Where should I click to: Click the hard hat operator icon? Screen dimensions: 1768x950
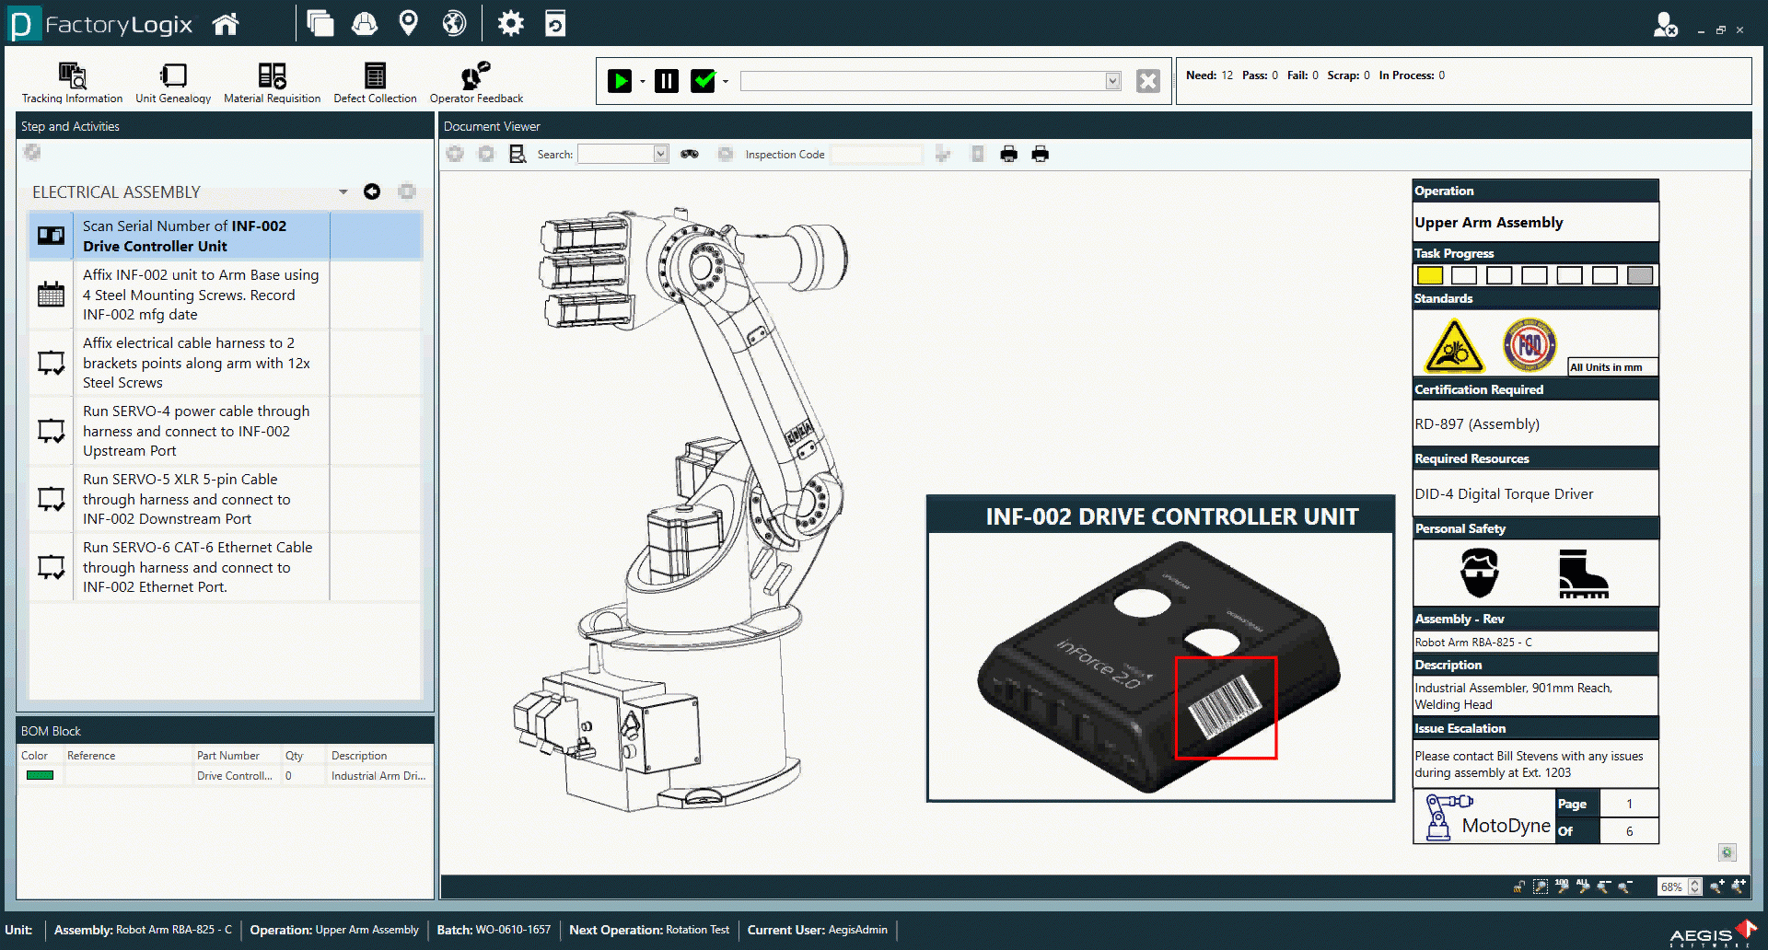365,24
